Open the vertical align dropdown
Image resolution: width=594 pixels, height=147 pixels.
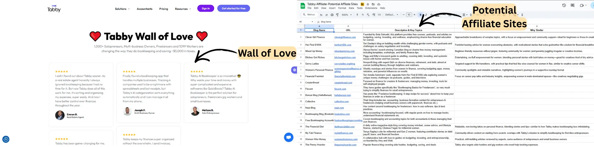click(x=471, y=15)
